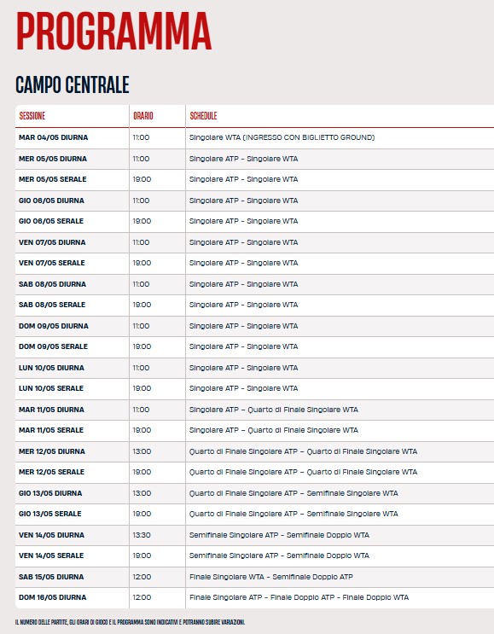494x634 pixels.
Task: Select the MER 05/05 SERALE session
Action: 53,179
